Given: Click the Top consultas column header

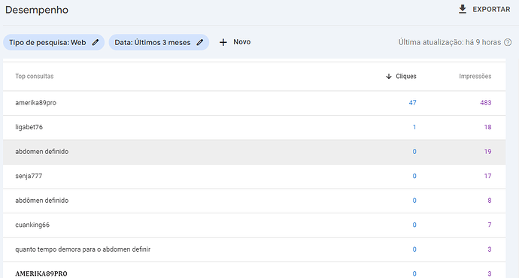Looking at the screenshot, I should click(x=35, y=77).
